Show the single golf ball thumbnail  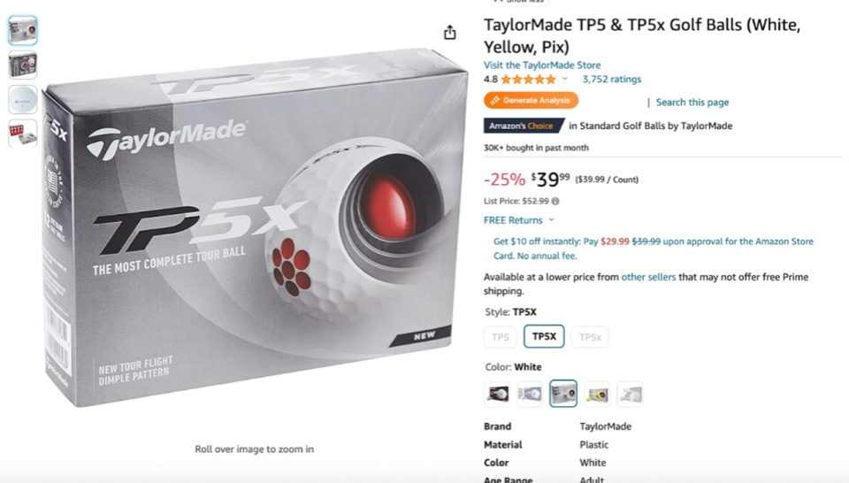(x=23, y=100)
